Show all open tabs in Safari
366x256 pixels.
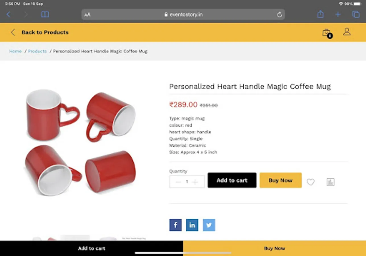[x=355, y=14]
